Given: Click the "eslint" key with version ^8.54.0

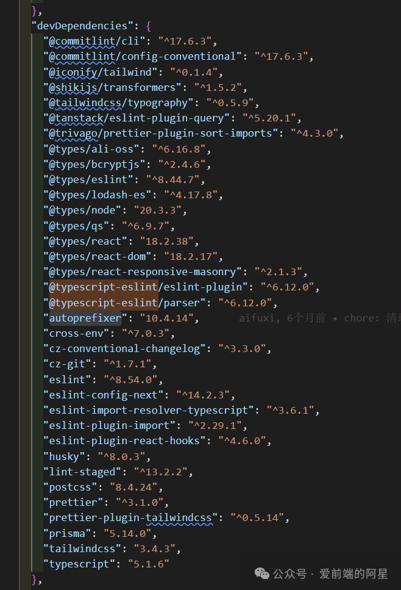Looking at the screenshot, I should 67,380.
